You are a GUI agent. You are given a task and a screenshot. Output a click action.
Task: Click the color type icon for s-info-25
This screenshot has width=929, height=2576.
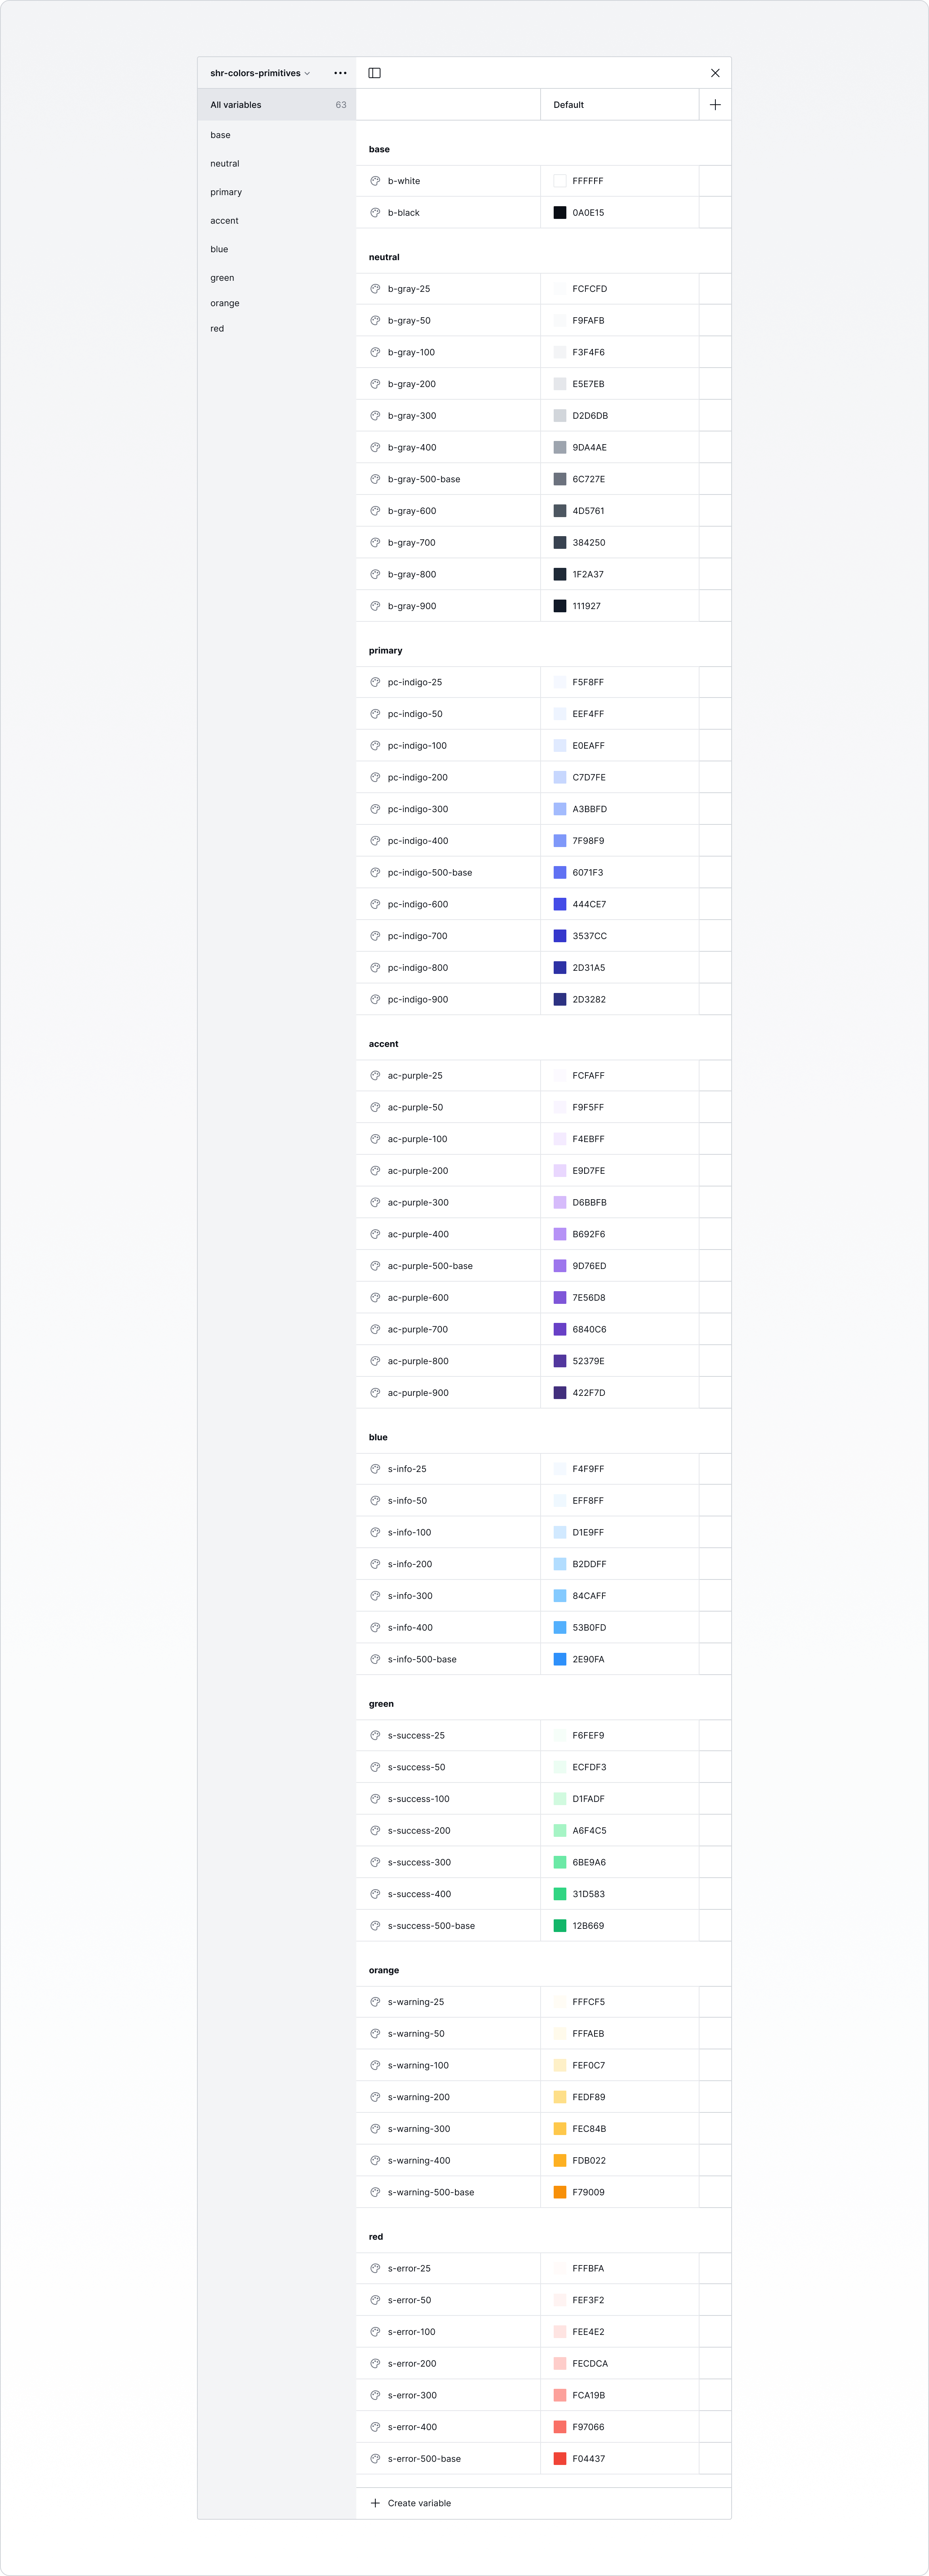(376, 1469)
